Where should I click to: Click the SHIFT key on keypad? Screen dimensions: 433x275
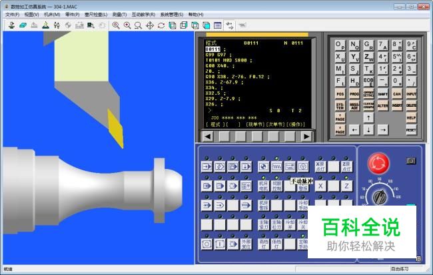[x=383, y=94]
